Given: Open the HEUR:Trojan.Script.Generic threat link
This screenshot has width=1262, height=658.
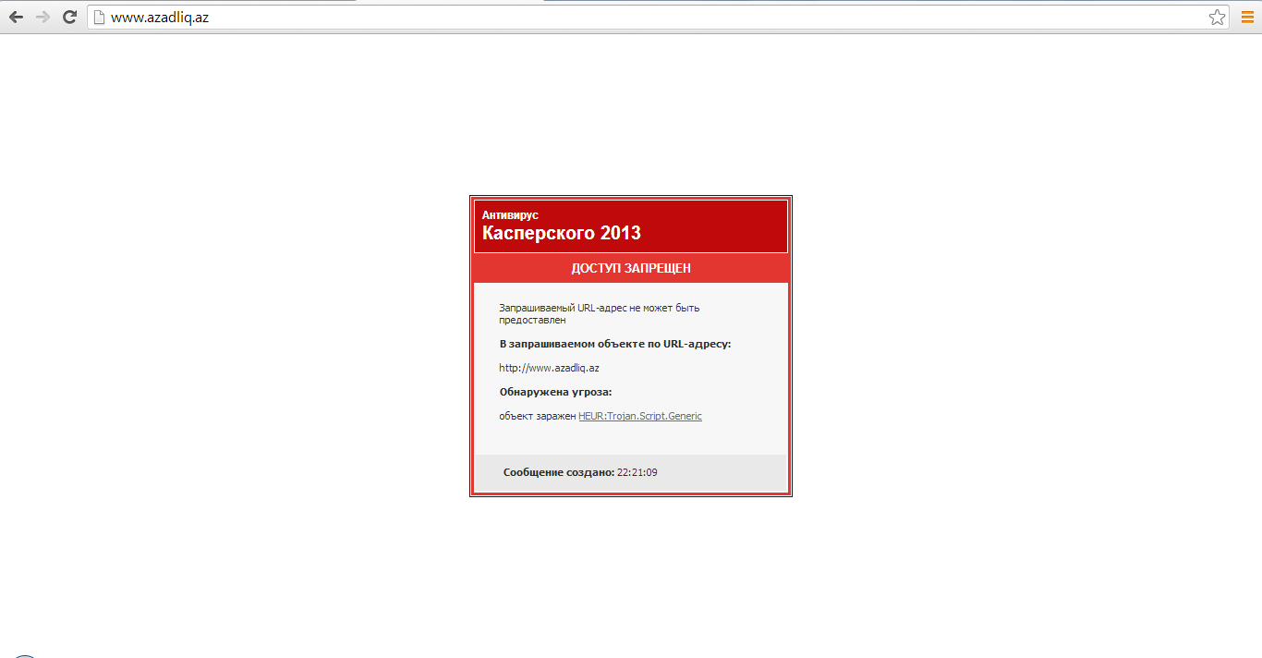Looking at the screenshot, I should pos(640,416).
